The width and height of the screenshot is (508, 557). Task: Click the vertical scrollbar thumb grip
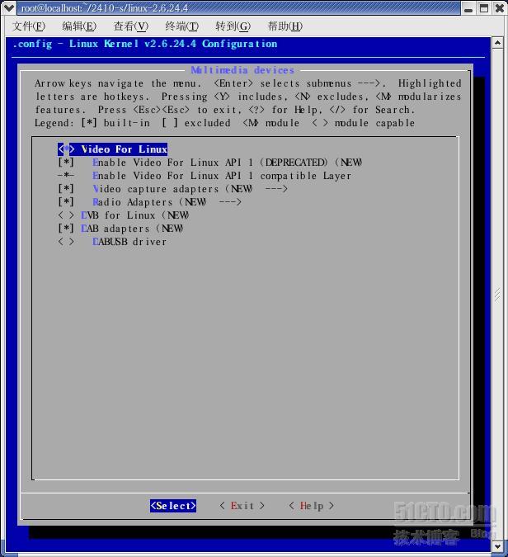(498, 295)
